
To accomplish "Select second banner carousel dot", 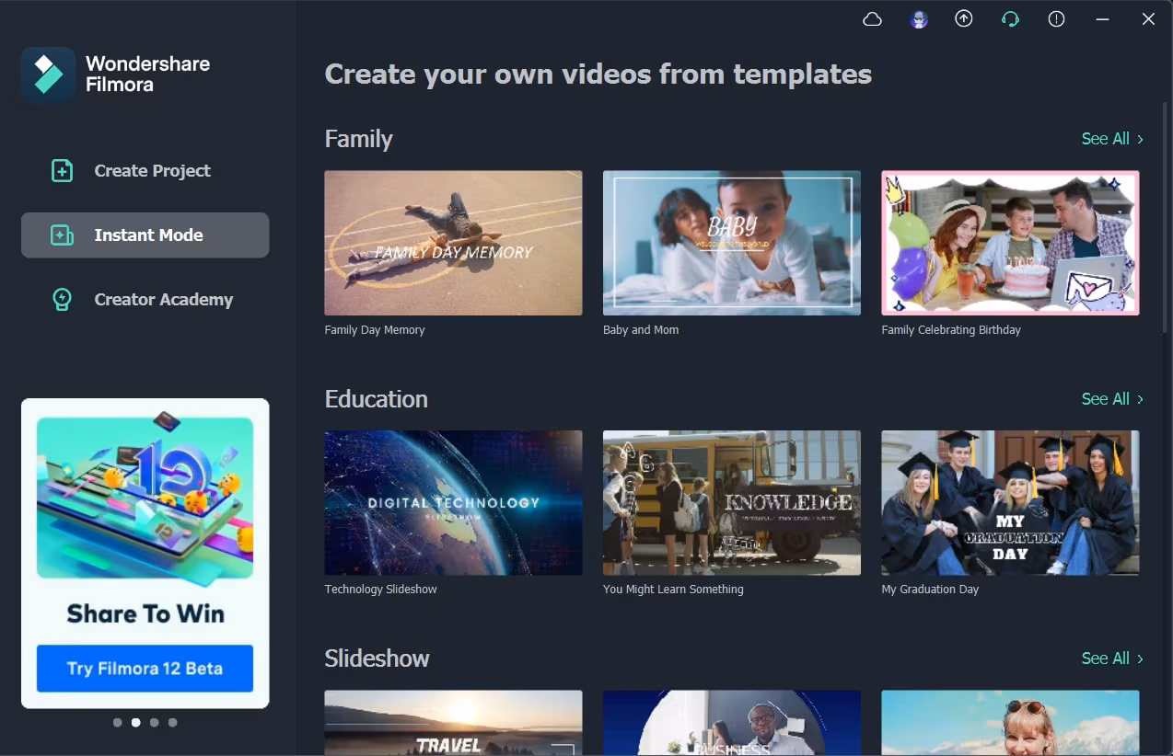I will (135, 723).
